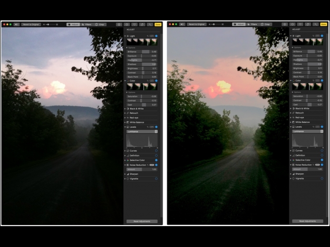
Task: Enable the Vignette circle in left window
Action: pos(156,179)
